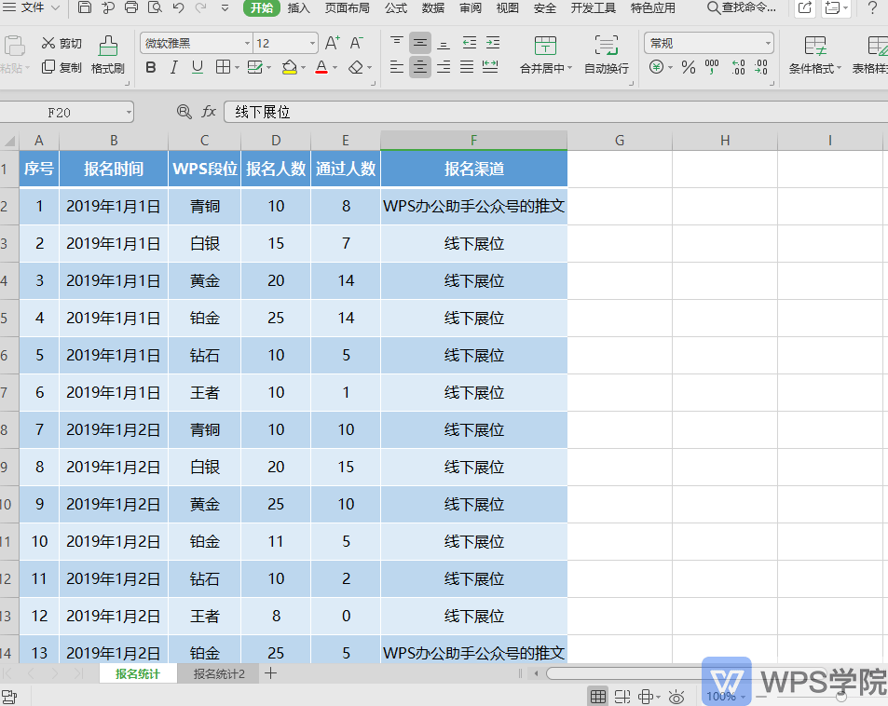Switch to the Insert (插入) tab

pyautogui.click(x=298, y=8)
